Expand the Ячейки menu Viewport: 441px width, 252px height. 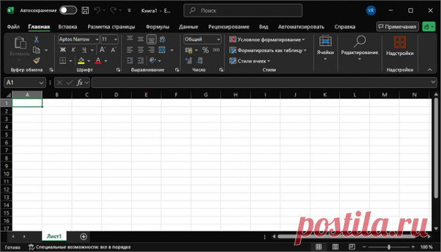(x=325, y=48)
